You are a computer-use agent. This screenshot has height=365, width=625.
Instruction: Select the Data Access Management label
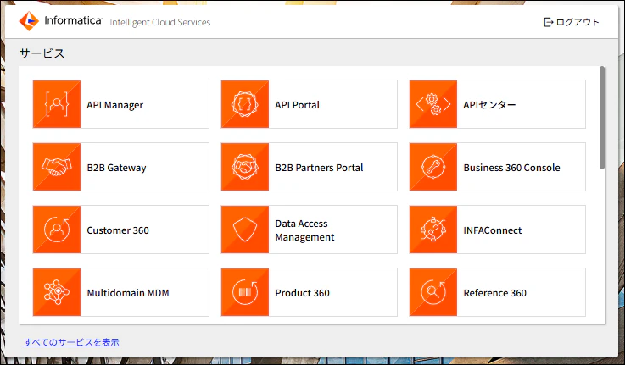point(305,230)
